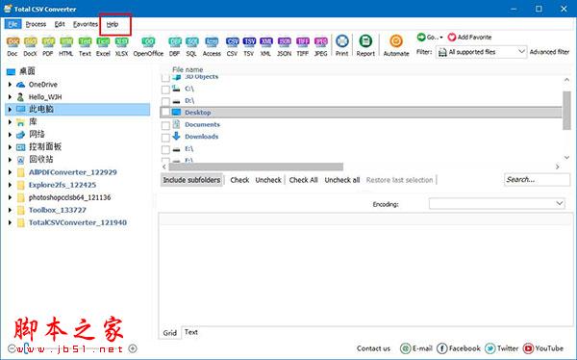Click the green Go arrow icon

pyautogui.click(x=421, y=37)
